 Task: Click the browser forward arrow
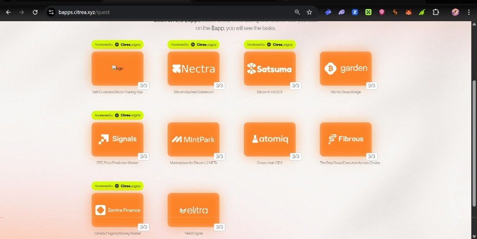[22, 12]
